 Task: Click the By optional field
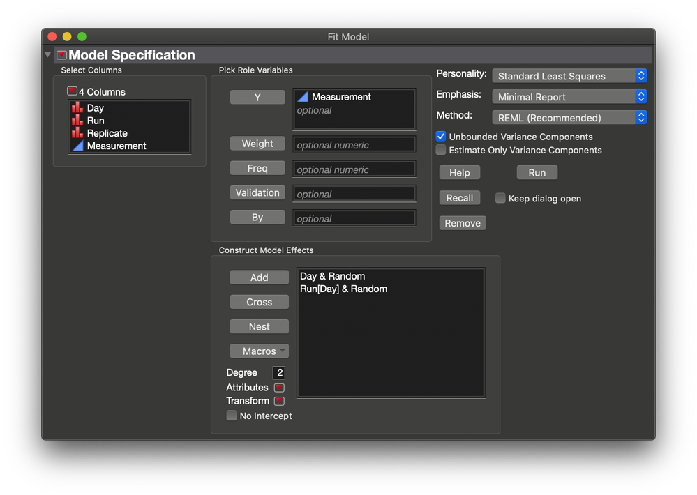click(x=354, y=219)
